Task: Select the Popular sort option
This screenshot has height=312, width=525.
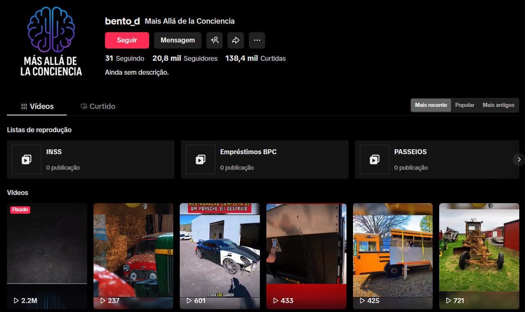Action: pyautogui.click(x=465, y=105)
